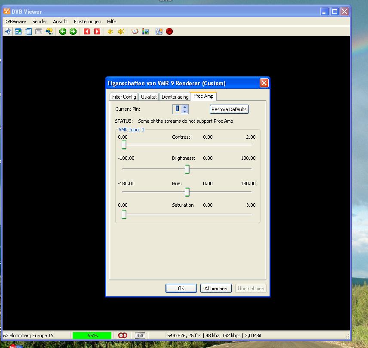Switch to the Deinterlacing tab
This screenshot has height=348, width=368.
(175, 97)
